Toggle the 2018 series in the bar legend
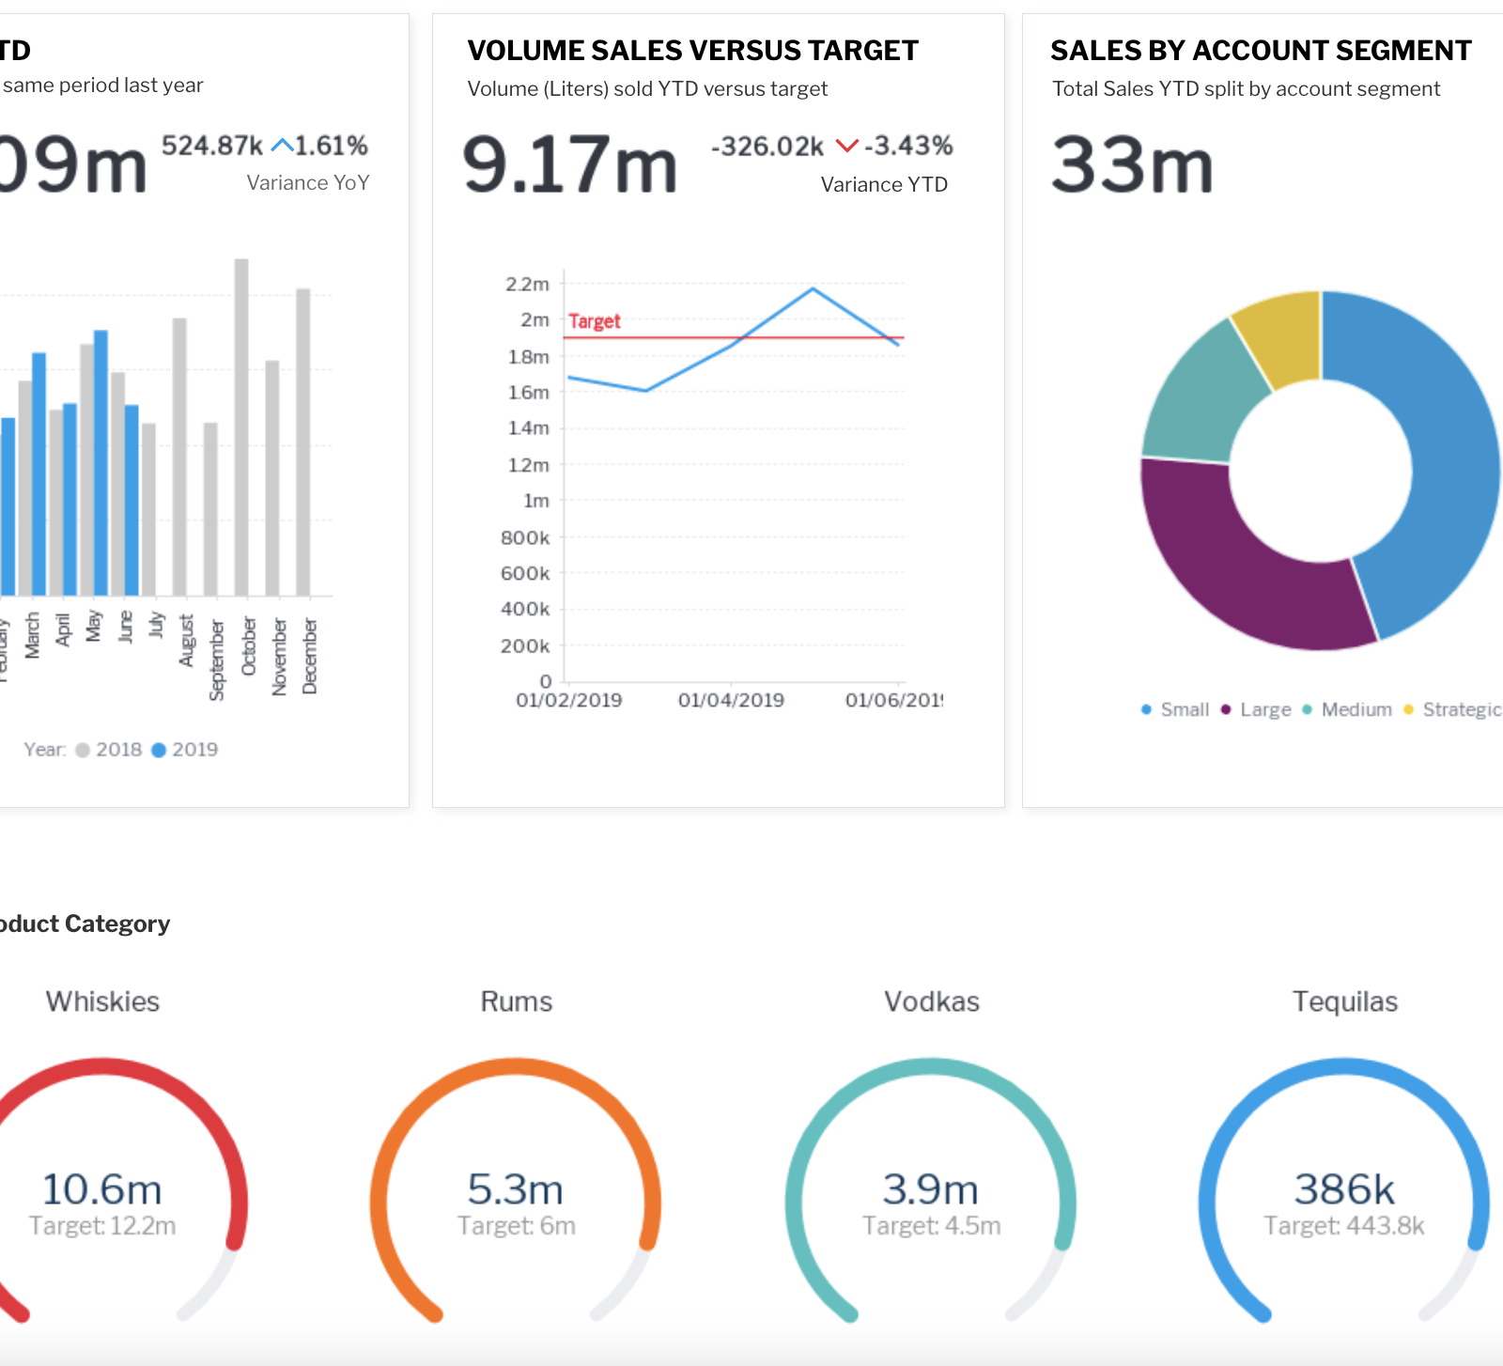The image size is (1503, 1366). click(108, 750)
